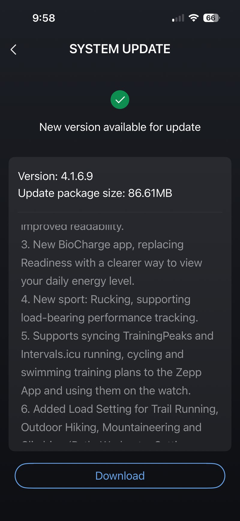Select the TrainingPeaks syncing line
240x521 pixels.
pyautogui.click(x=117, y=336)
